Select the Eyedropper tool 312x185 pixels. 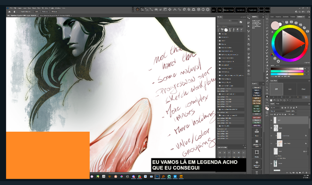click(267, 44)
